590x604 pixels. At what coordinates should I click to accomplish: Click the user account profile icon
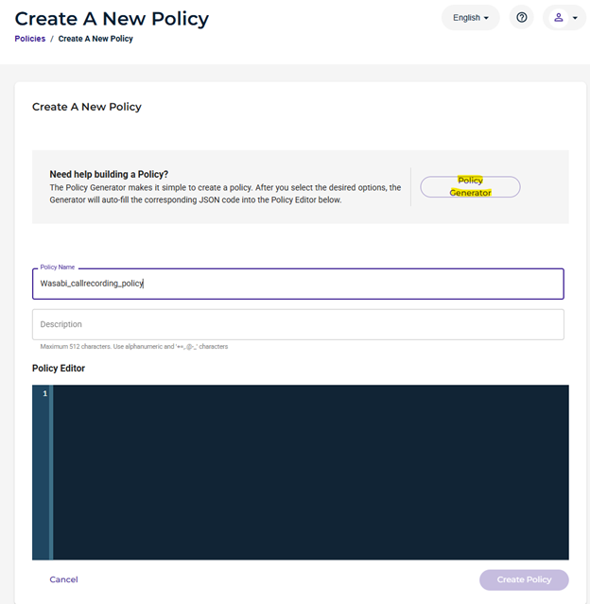[559, 18]
